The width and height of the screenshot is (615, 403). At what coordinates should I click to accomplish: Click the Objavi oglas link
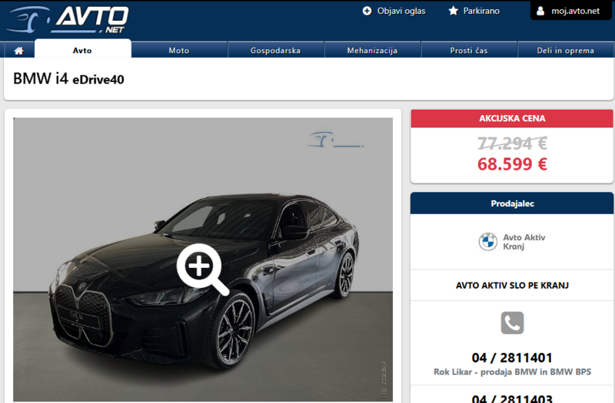pos(401,11)
